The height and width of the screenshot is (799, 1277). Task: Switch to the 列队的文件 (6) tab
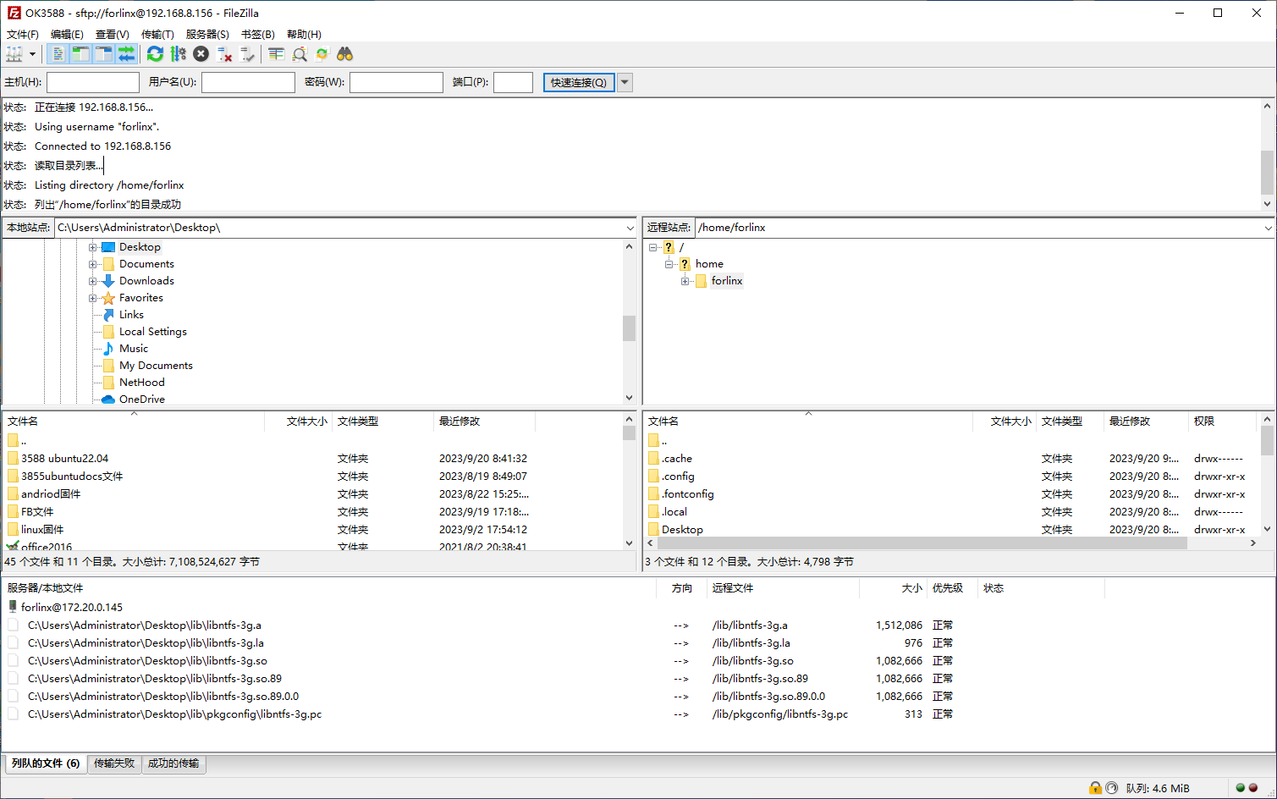pyautogui.click(x=46, y=763)
